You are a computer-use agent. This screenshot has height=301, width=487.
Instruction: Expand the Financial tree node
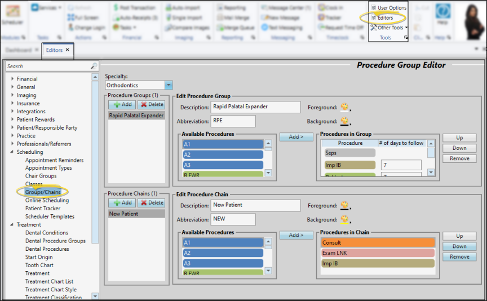click(x=13, y=79)
